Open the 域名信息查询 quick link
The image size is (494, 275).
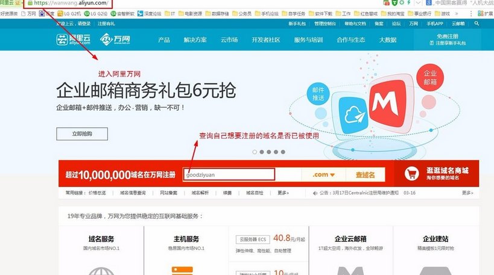[133, 193]
